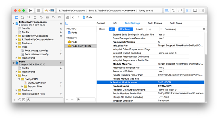This screenshot has width=219, height=119.
Task: Collapse the Pods group under EzTestSwiftyCocoapods
Action: [x=16, y=47]
